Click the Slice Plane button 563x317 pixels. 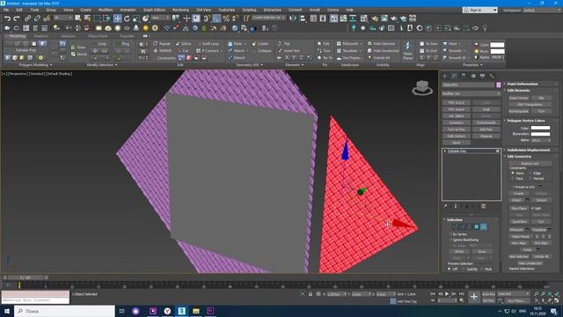point(519,209)
